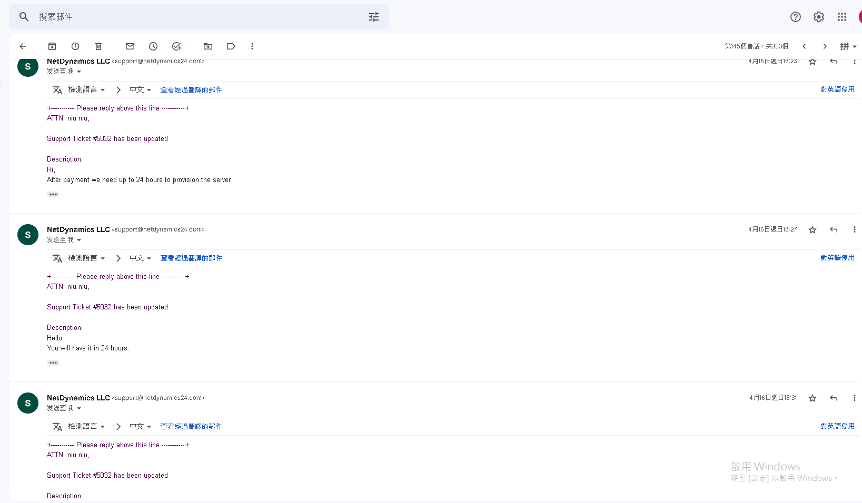
Task: Open labels icon in toolbar
Action: coord(231,46)
